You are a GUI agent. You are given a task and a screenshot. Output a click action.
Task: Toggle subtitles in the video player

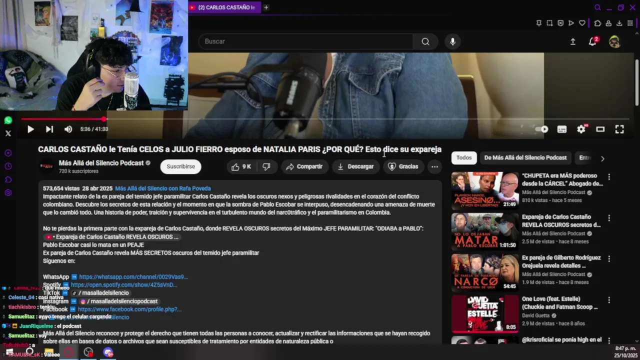(562, 129)
